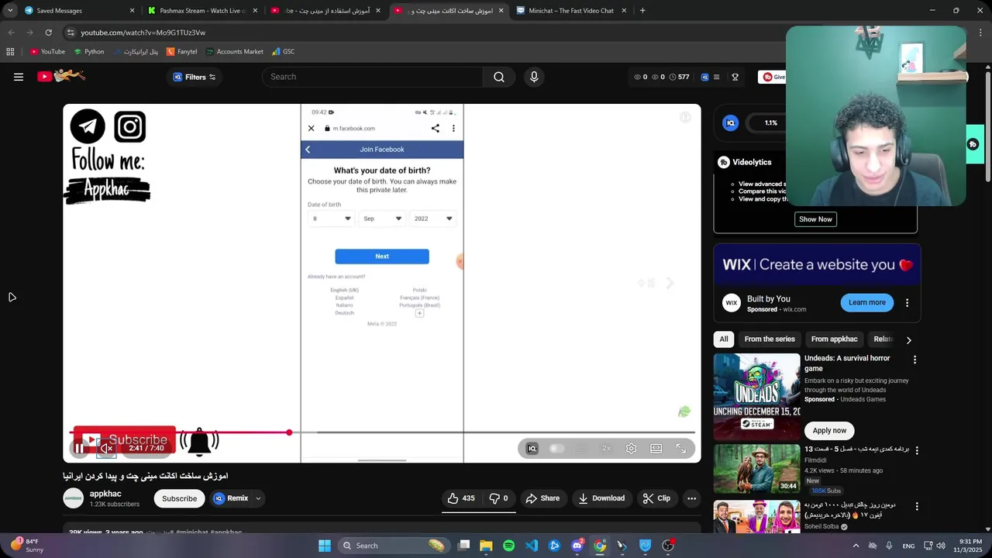
Task: Pause the video with the pause button
Action: tap(79, 448)
